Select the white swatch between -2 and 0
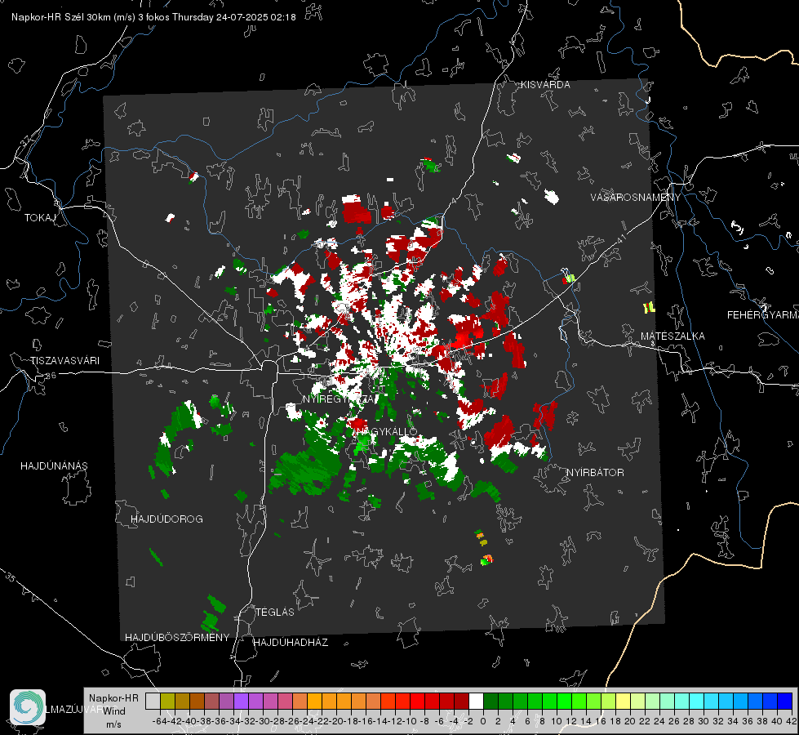This screenshot has width=799, height=735. 476,701
